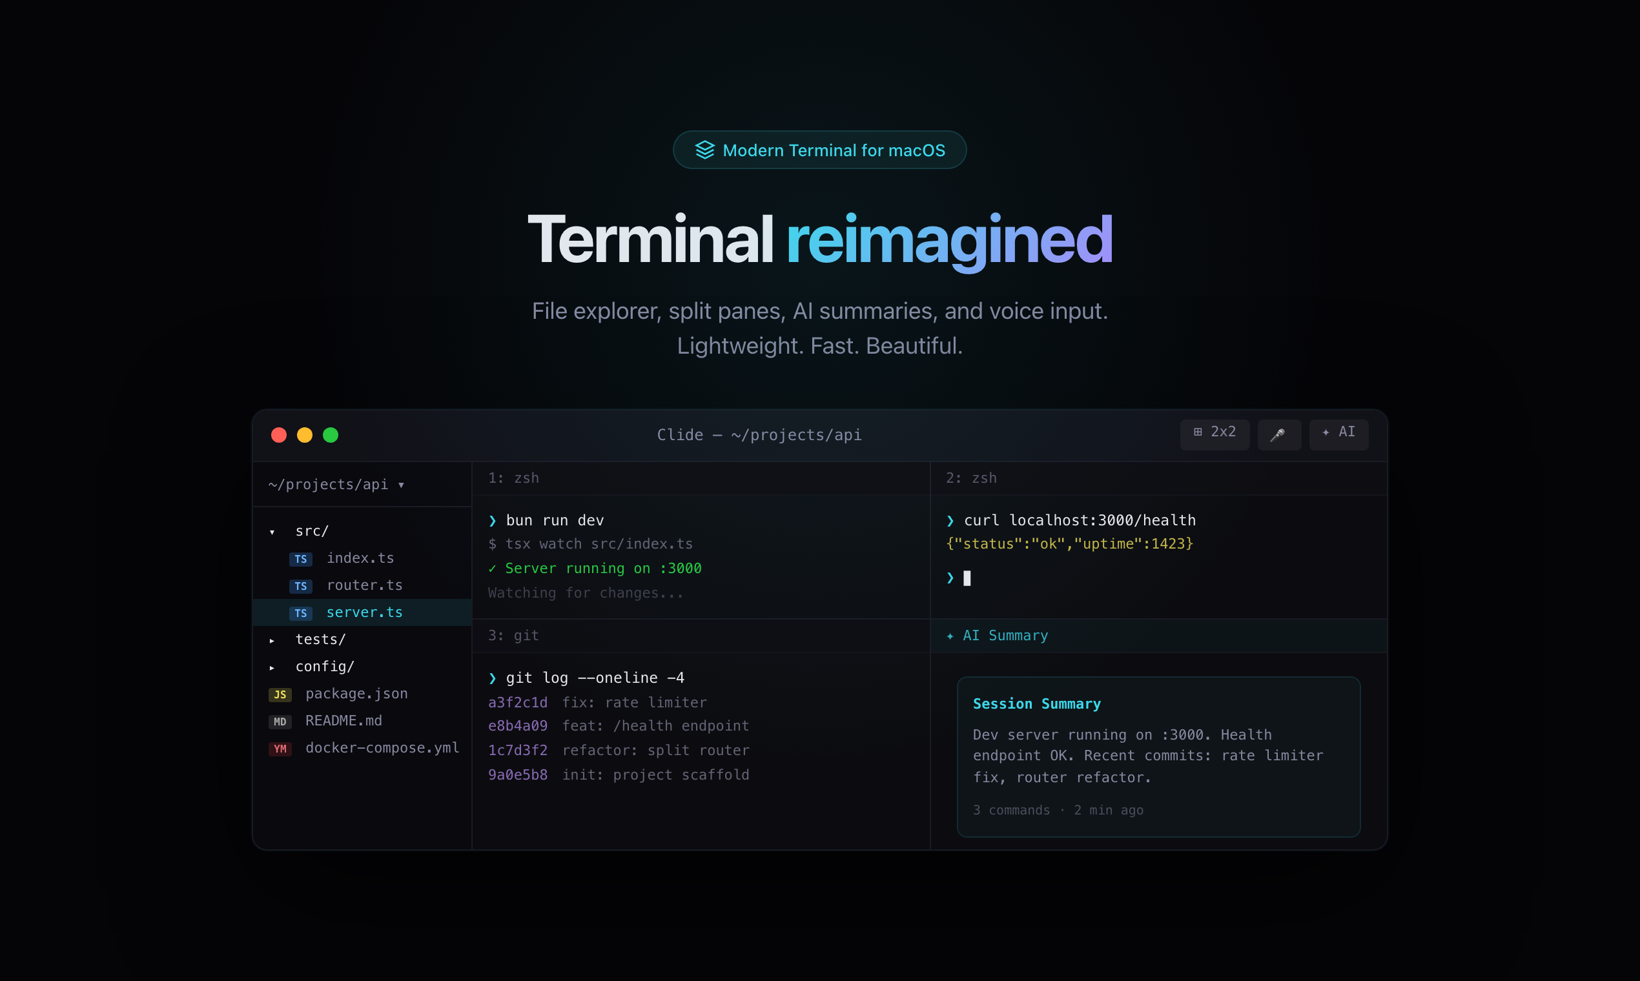
Task: Click the layers icon in macOS badge
Action: click(x=704, y=150)
